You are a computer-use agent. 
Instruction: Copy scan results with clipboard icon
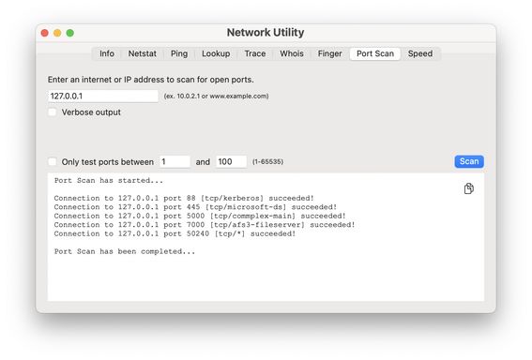click(x=468, y=188)
